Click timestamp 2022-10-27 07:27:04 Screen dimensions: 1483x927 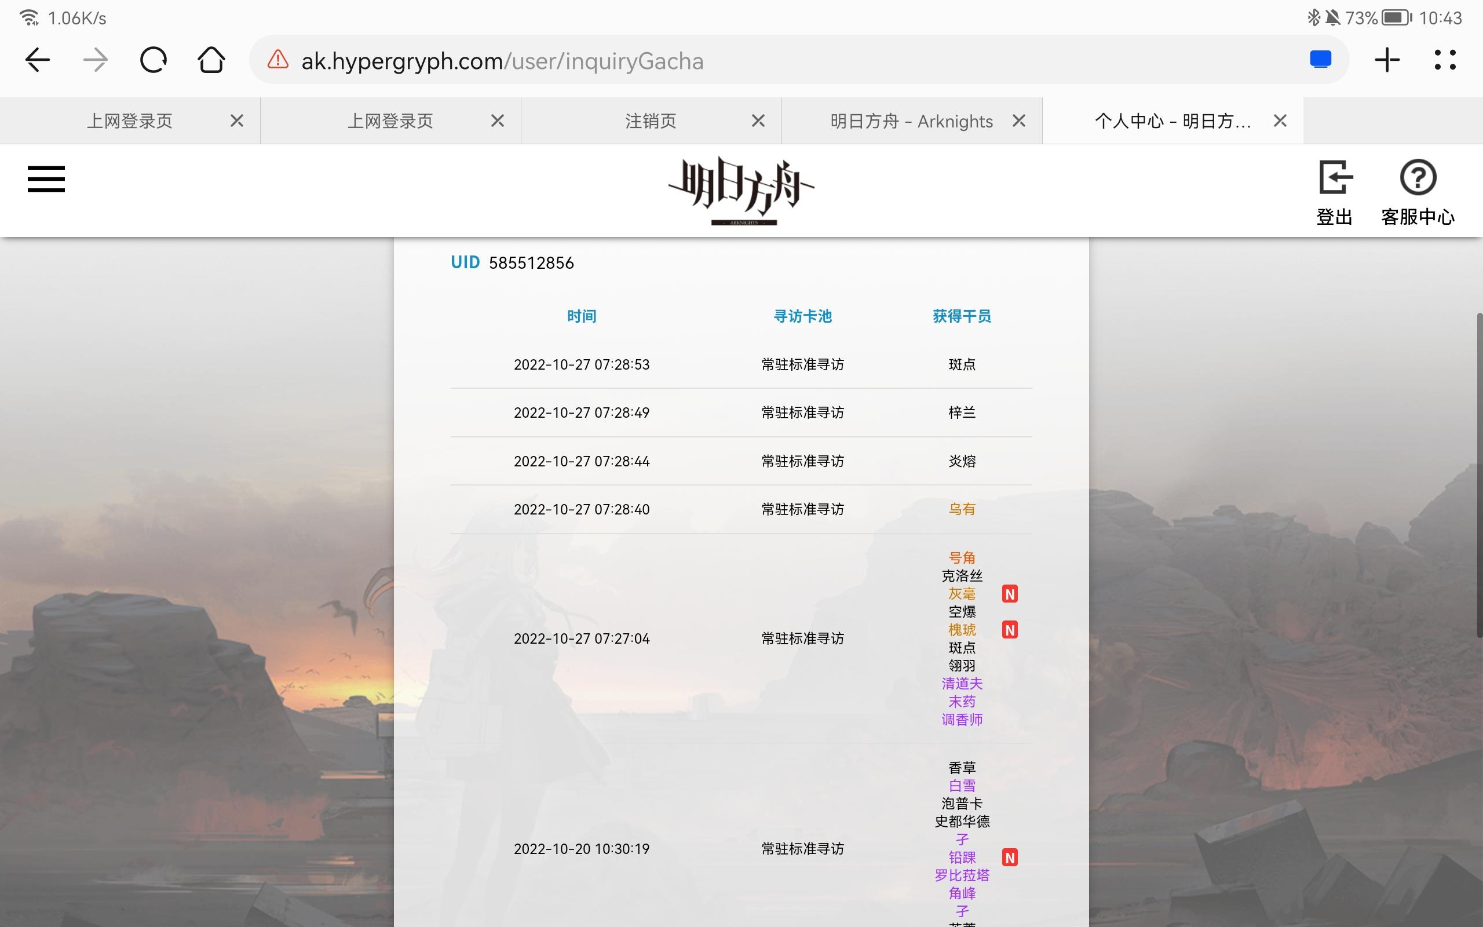pyautogui.click(x=582, y=639)
